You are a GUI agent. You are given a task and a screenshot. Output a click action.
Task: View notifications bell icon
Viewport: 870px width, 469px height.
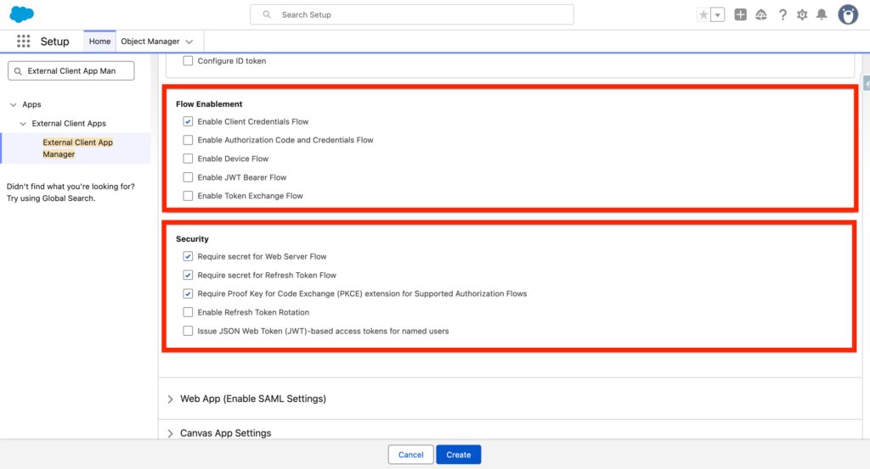[x=822, y=14]
